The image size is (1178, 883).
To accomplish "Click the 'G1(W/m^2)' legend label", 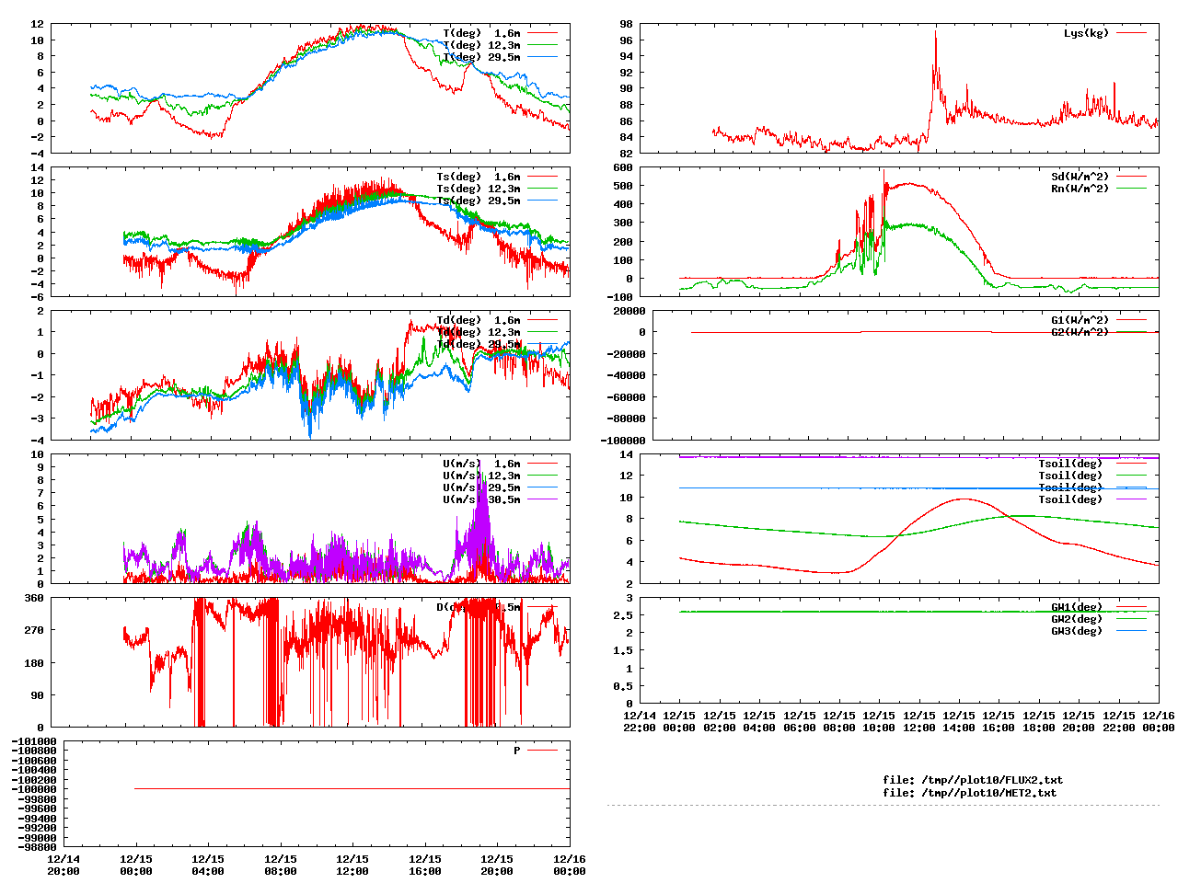I will (x=1080, y=320).
